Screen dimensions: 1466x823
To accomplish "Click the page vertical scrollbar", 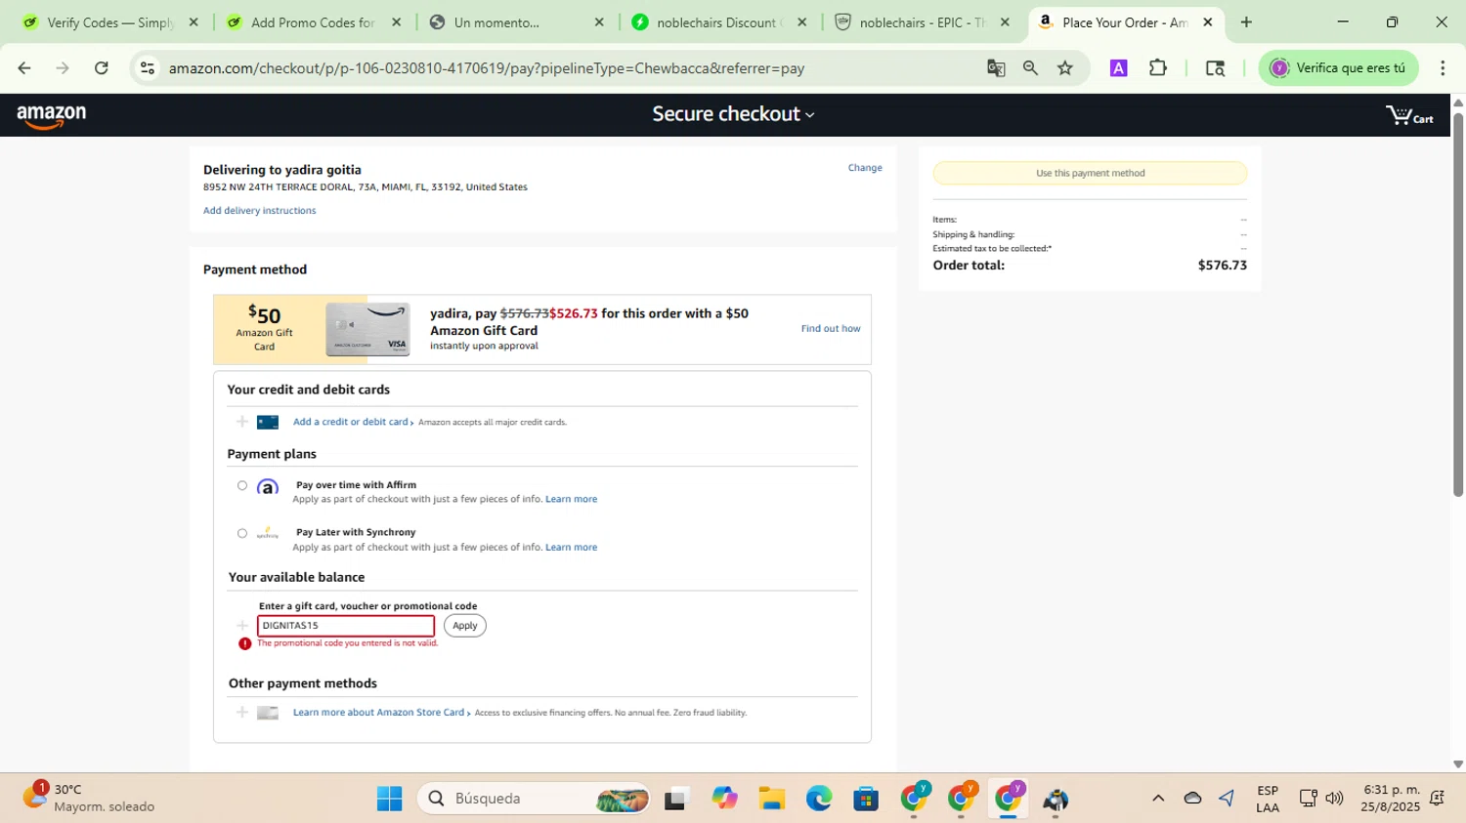I will (x=1458, y=305).
